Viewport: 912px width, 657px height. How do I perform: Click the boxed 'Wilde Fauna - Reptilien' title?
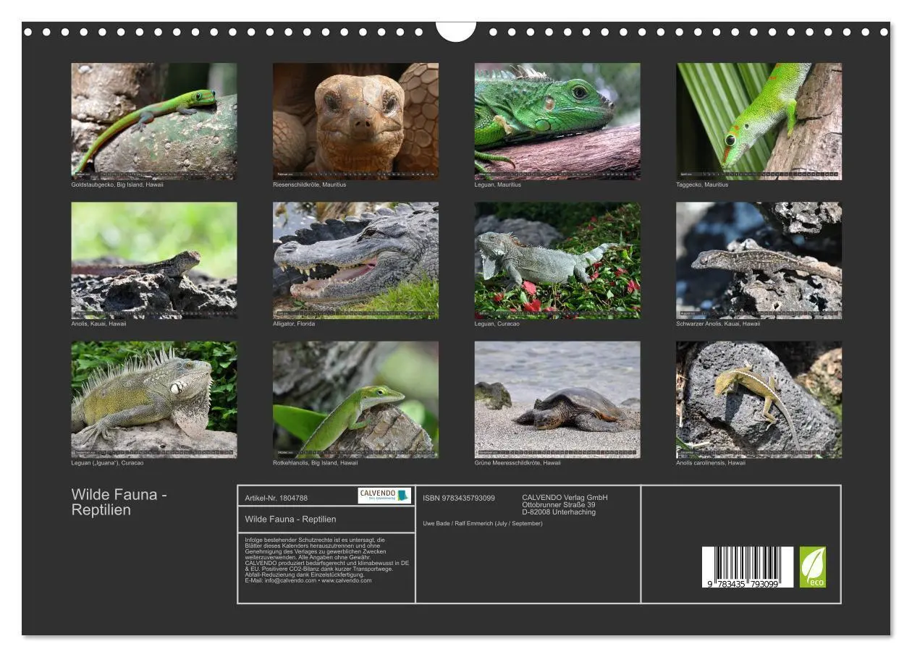tap(291, 519)
